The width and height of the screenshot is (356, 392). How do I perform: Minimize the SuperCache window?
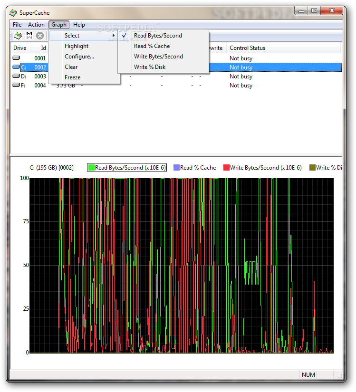(x=301, y=11)
